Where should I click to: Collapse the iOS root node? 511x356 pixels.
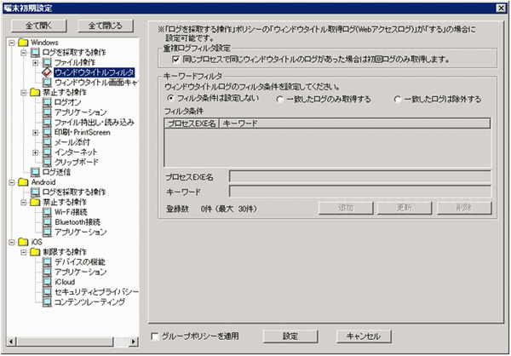(x=12, y=242)
